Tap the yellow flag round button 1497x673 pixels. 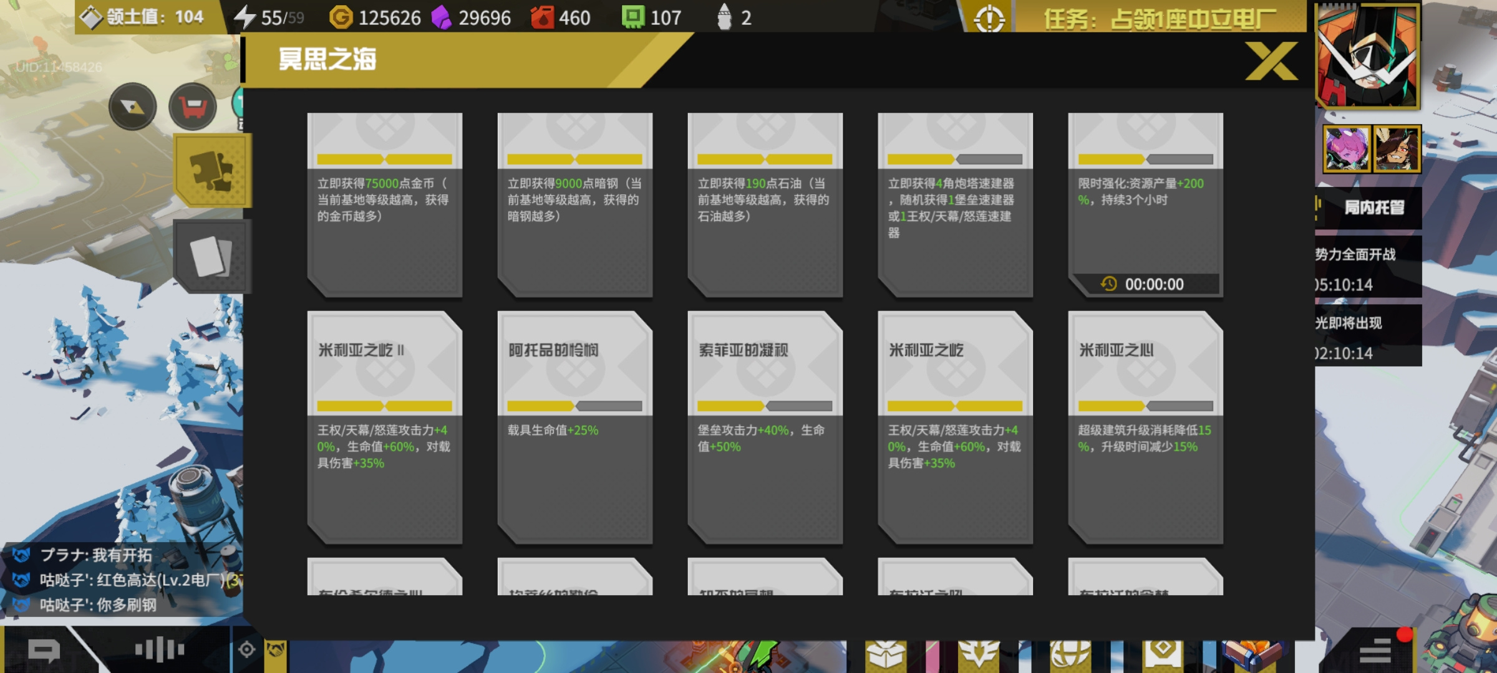coord(132,107)
